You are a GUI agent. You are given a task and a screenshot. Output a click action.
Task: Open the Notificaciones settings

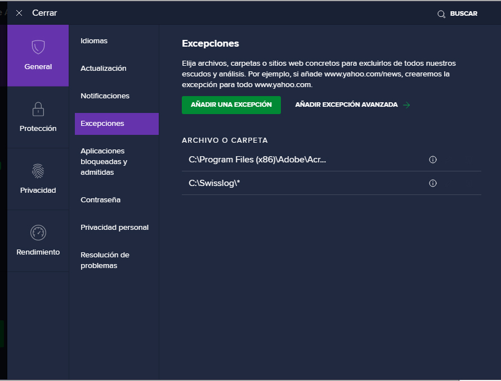(105, 96)
